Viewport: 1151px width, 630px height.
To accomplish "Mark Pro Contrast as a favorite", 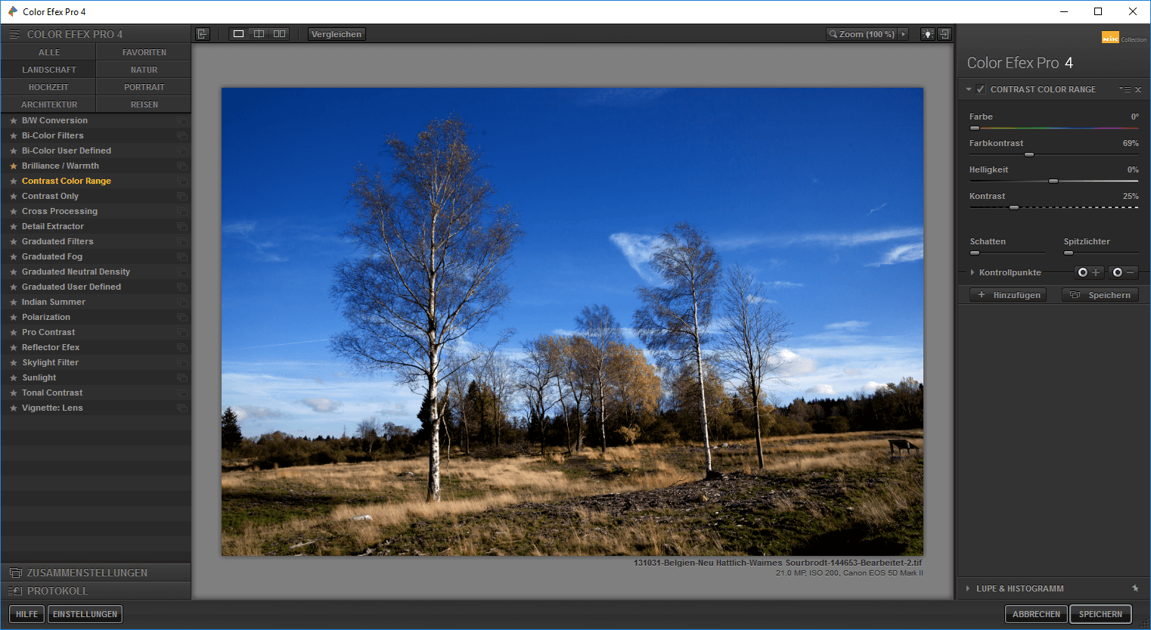I will (13, 332).
